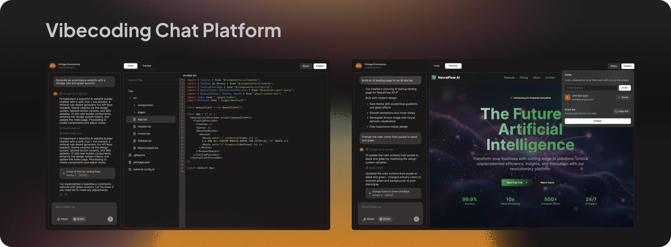Screen dimensions: 671x247
Task: Click Search files field
Action: pyautogui.click(x=151, y=80)
